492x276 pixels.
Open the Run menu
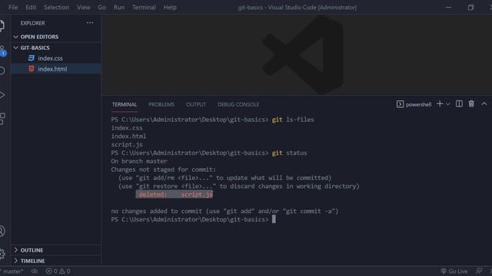(119, 7)
